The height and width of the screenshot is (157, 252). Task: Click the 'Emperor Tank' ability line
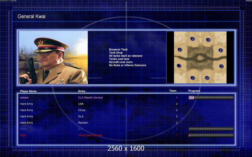pyautogui.click(x=118, y=49)
